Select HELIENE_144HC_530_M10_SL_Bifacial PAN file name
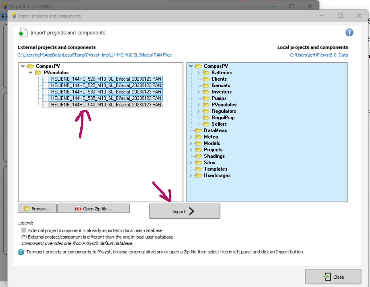 pos(106,92)
